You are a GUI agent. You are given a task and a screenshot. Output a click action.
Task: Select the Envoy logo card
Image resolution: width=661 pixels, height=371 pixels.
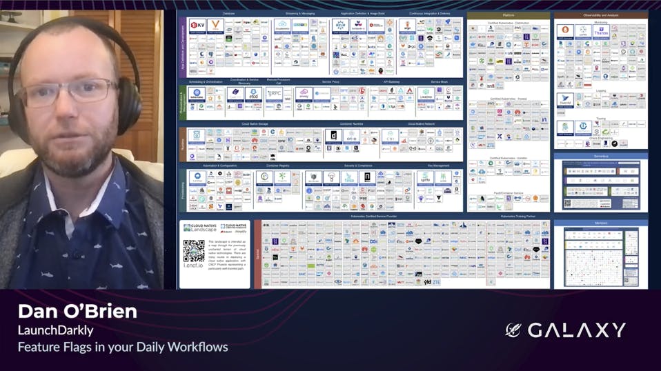[x=304, y=94]
